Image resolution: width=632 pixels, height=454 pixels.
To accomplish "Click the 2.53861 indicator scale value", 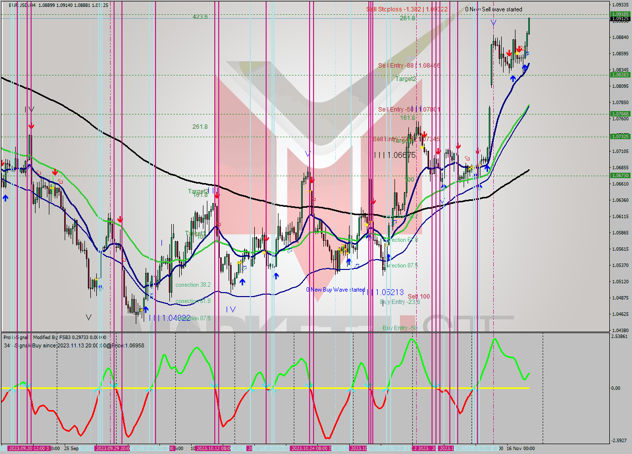I will (x=620, y=336).
